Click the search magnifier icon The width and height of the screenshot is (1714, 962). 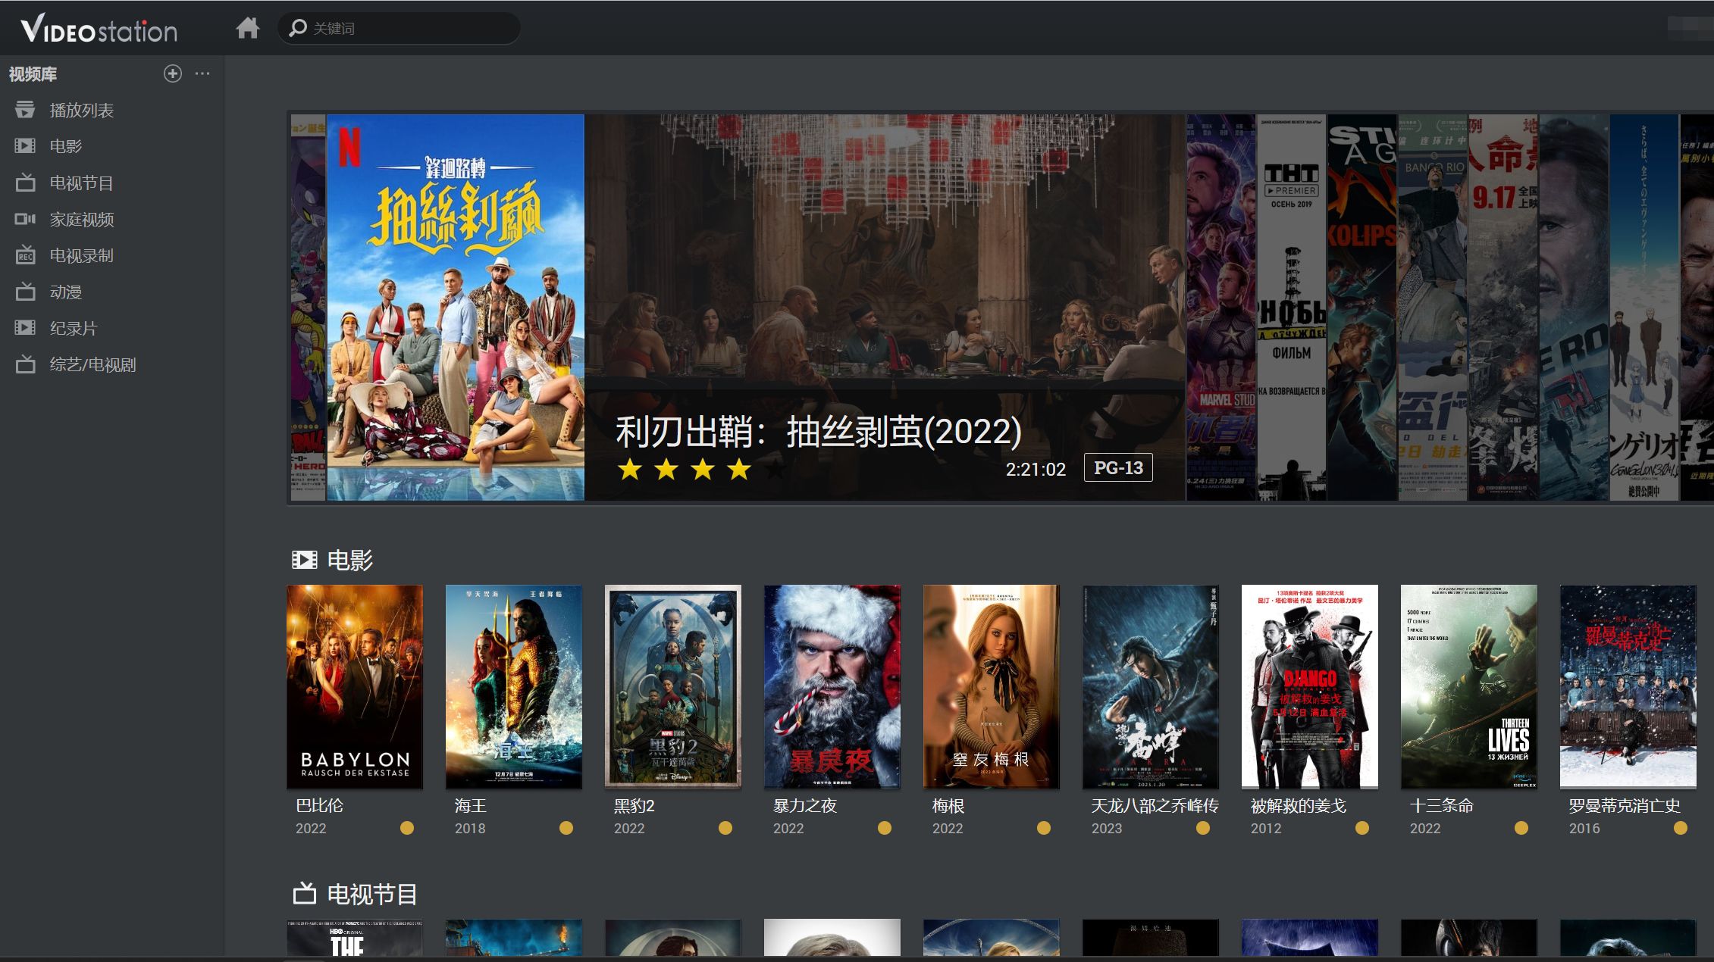tap(298, 28)
